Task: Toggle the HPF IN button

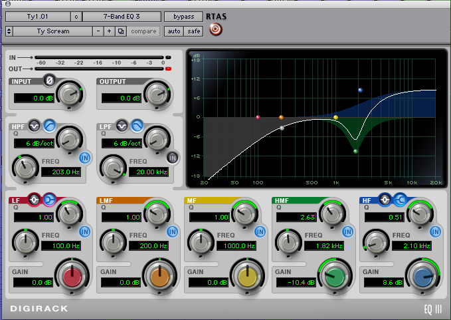Action: (84, 158)
